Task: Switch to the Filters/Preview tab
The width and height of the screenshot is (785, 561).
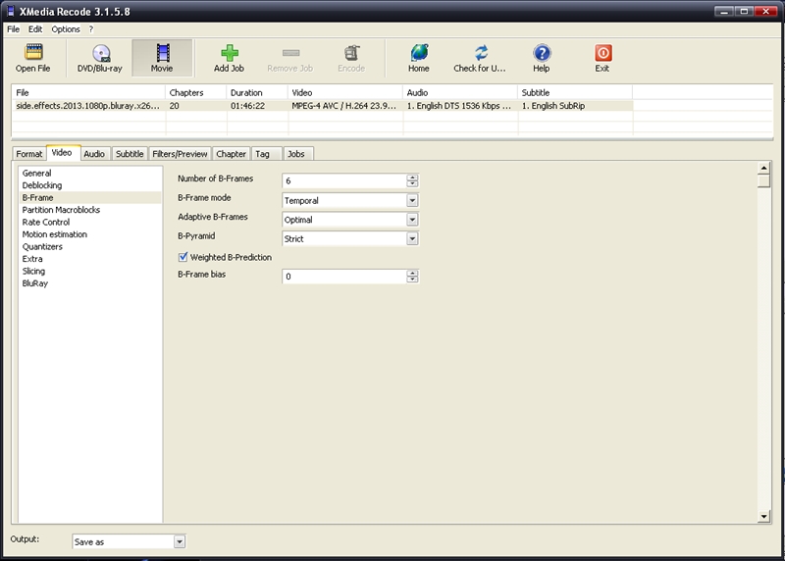Action: tap(180, 154)
